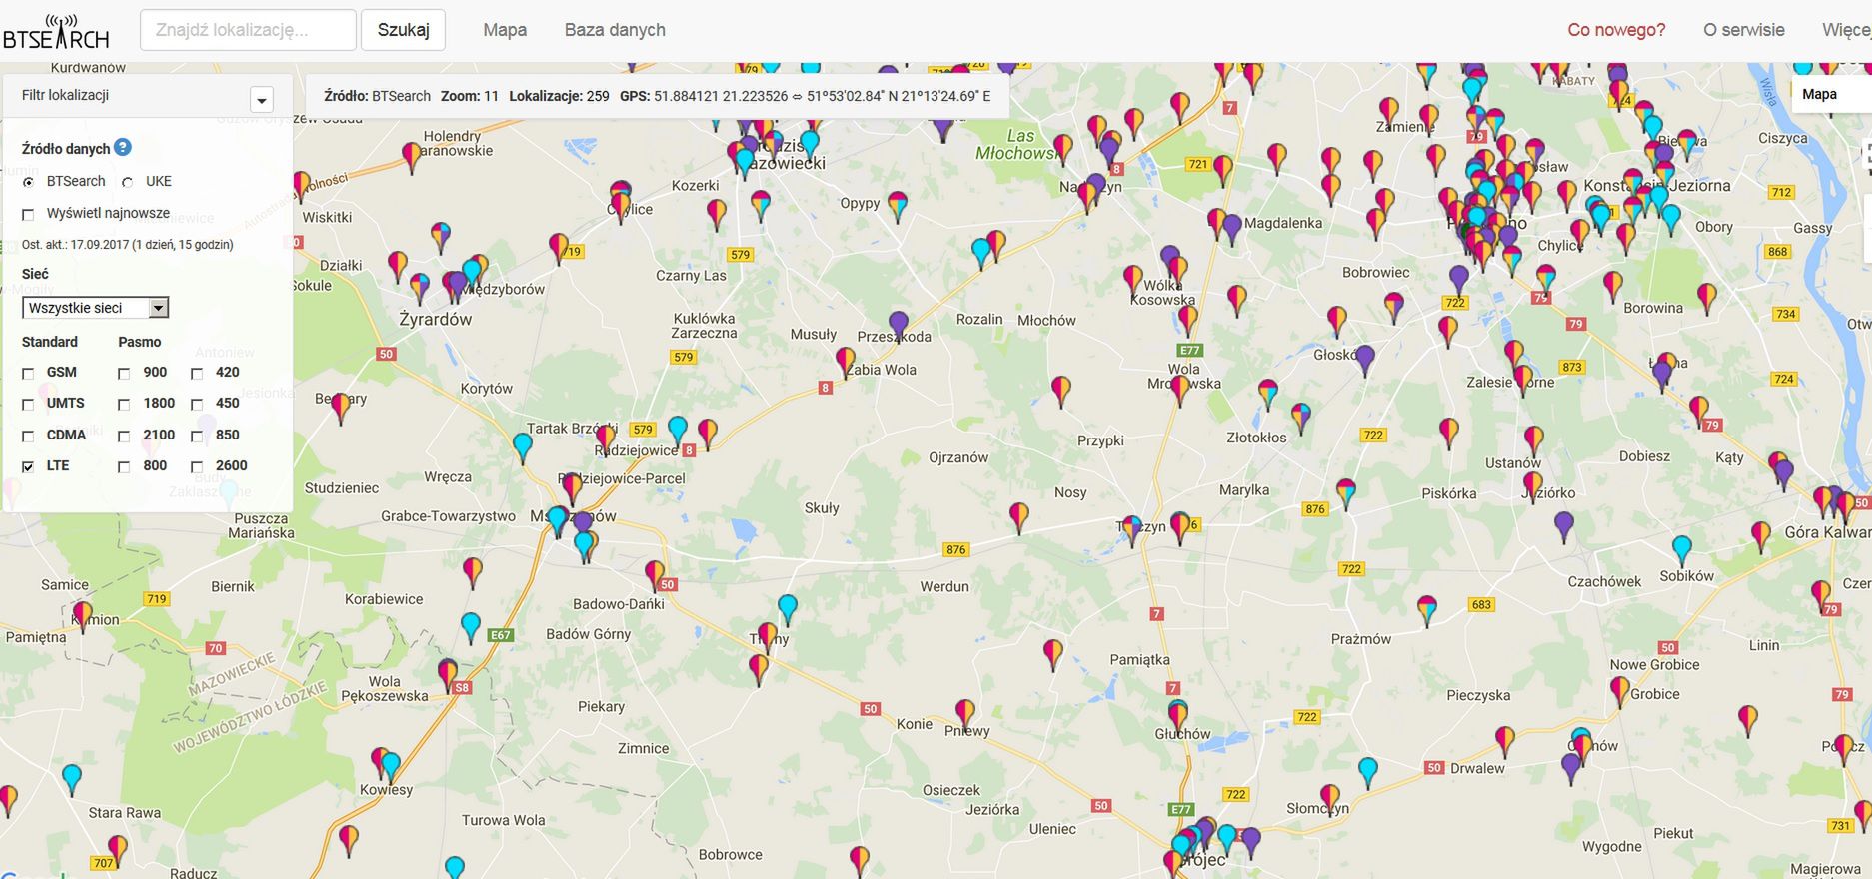This screenshot has height=879, width=1872.
Task: Open the Mapa navigation item
Action: [x=505, y=30]
